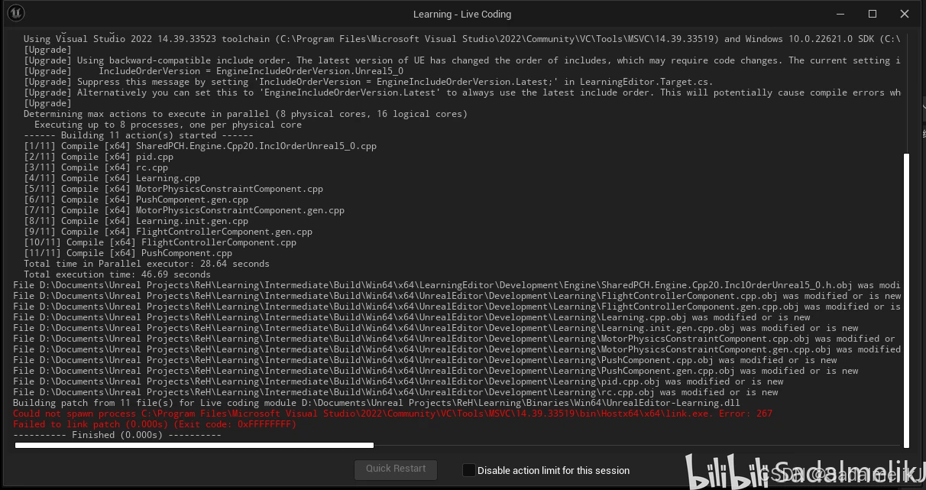This screenshot has width=926, height=490.
Task: Click the '[5/11] MotorPhysicsConstraintComponent.cpp' line
Action: (173, 189)
